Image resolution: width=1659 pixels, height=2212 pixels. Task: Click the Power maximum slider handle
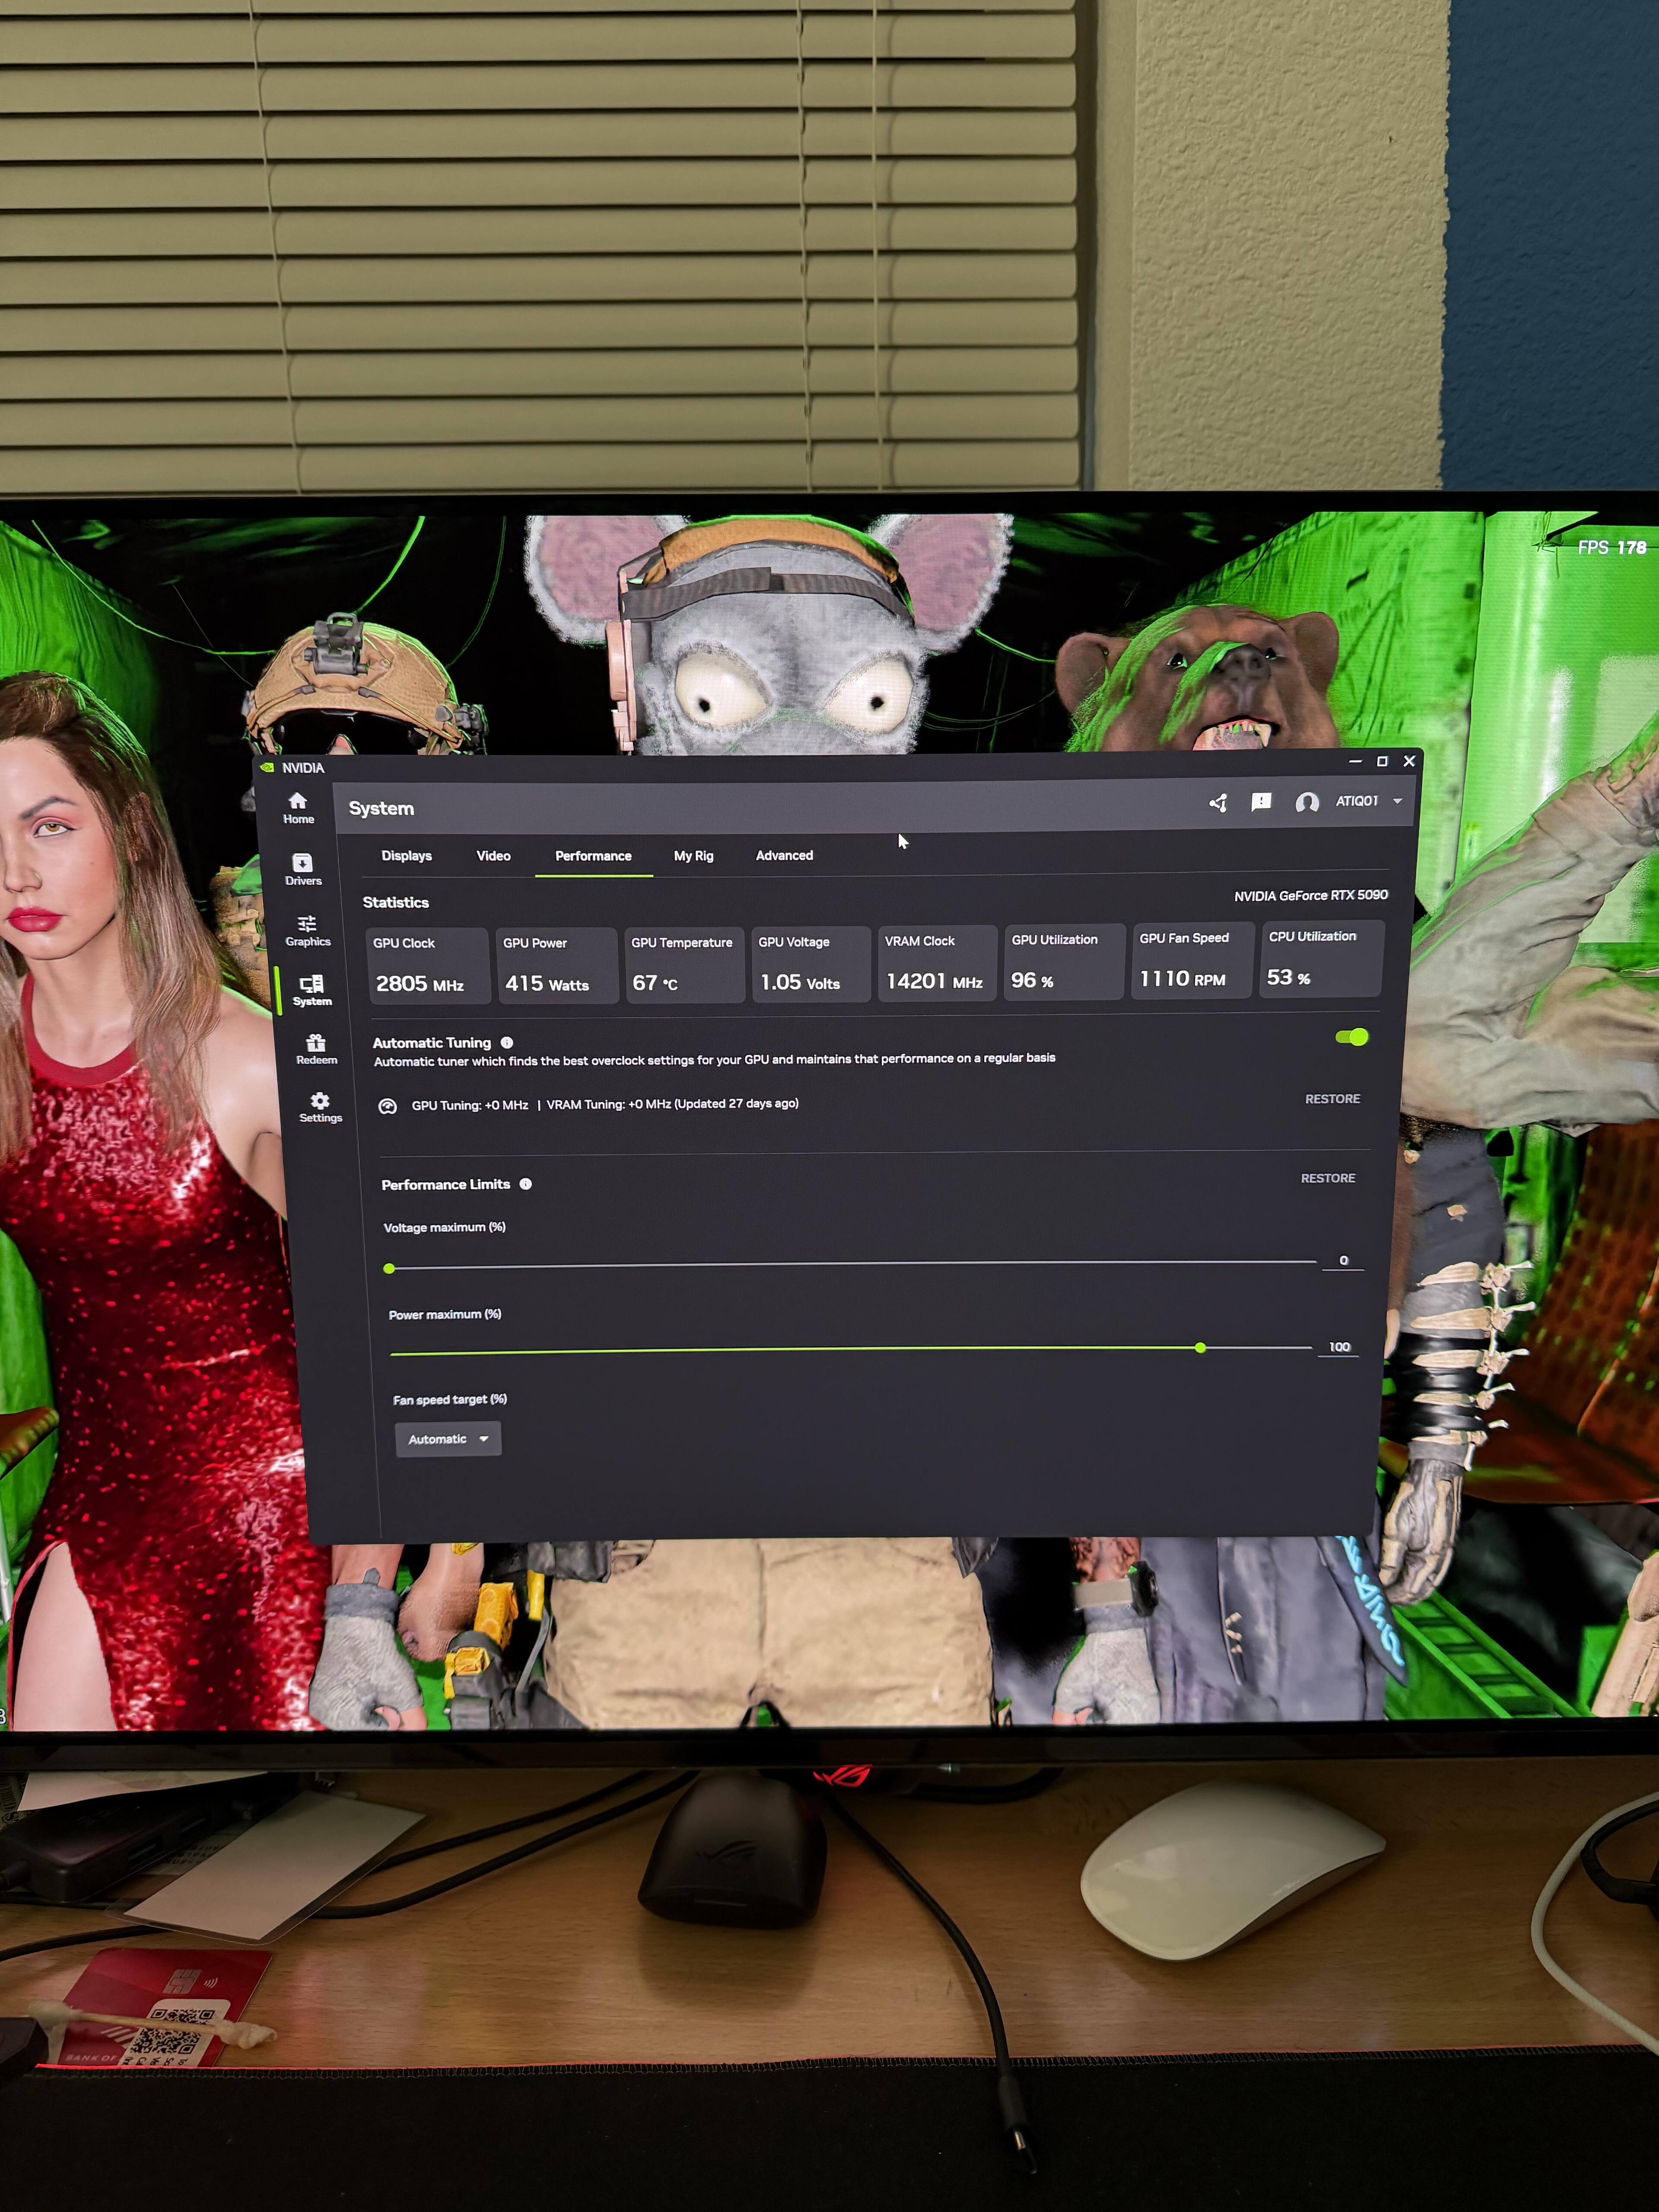(1200, 1348)
